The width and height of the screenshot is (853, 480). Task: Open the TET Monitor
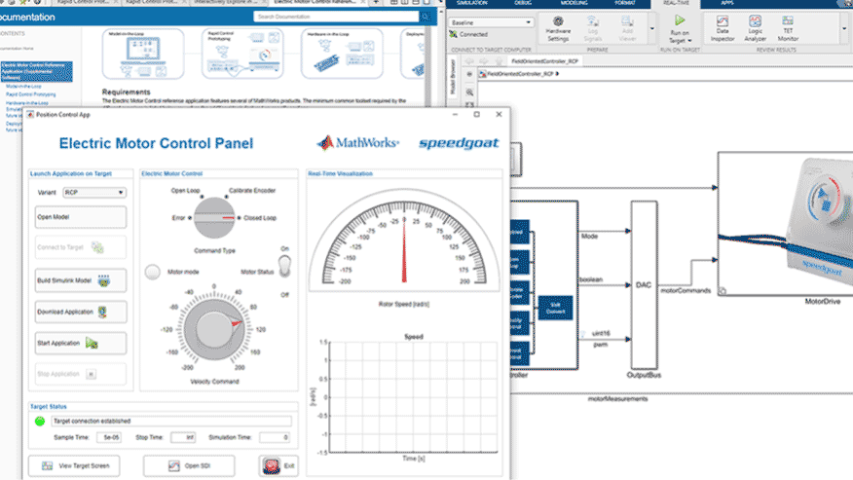pos(788,29)
